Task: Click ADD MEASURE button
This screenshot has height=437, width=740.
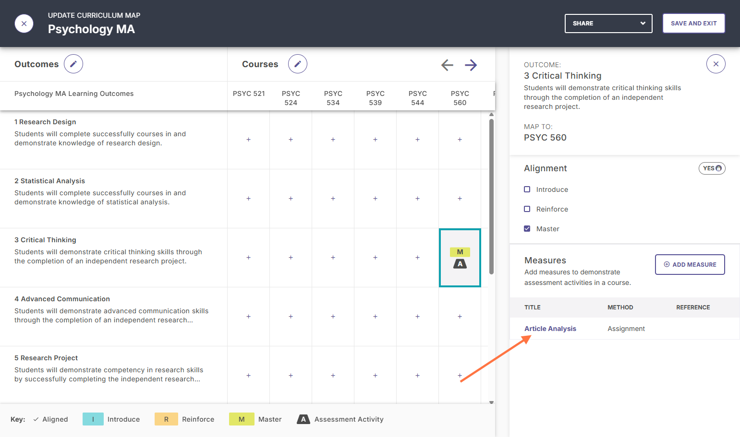Action: (690, 265)
